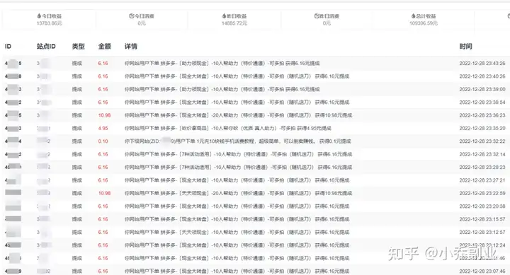Select the 站点ID column header
This screenshot has width=510, height=275.
tap(46, 46)
